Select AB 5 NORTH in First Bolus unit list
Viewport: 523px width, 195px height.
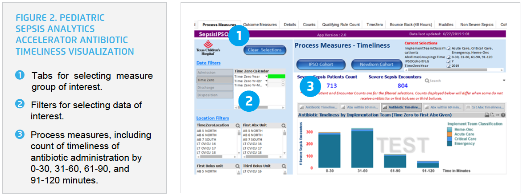point(207,171)
